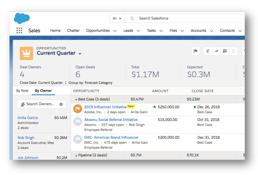Click the Search Salesforce field
The image size is (258, 175).
[x=185, y=18]
